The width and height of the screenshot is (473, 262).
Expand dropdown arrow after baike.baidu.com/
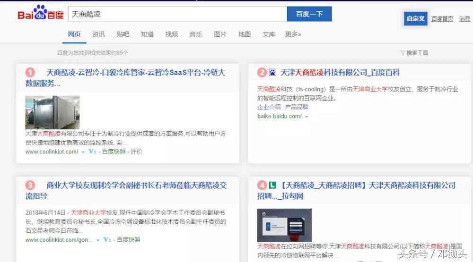307,117
